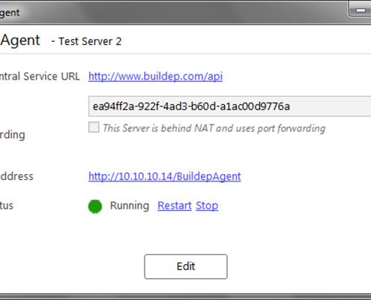Click the Edit button
This screenshot has height=300, width=371.
pos(186,266)
